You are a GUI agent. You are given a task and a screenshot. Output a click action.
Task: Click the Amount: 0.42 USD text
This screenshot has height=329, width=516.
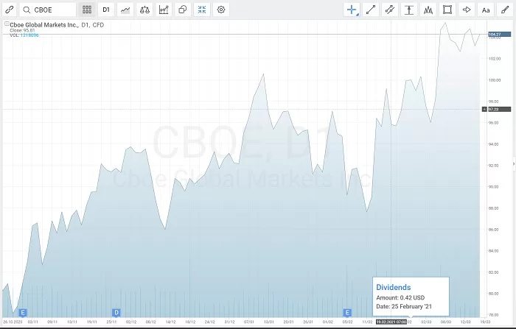pyautogui.click(x=400, y=298)
